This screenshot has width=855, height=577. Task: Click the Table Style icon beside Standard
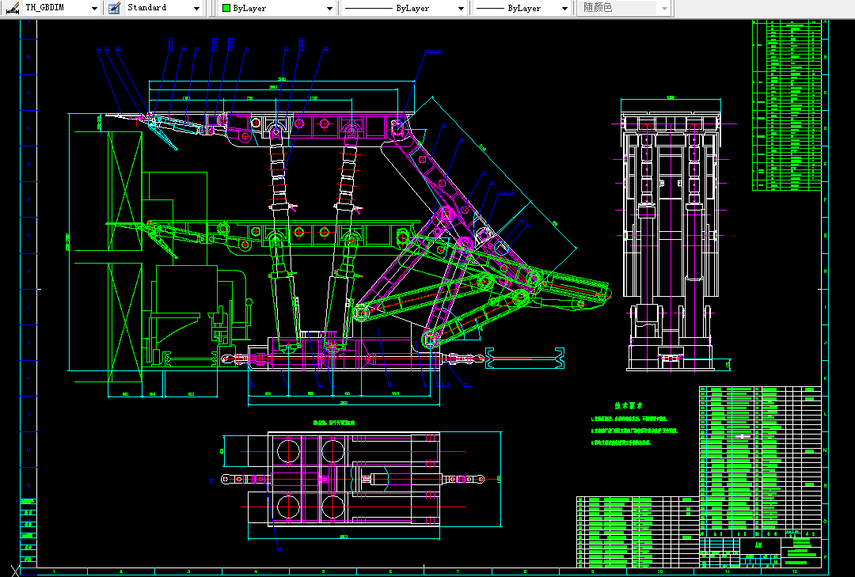click(x=114, y=8)
